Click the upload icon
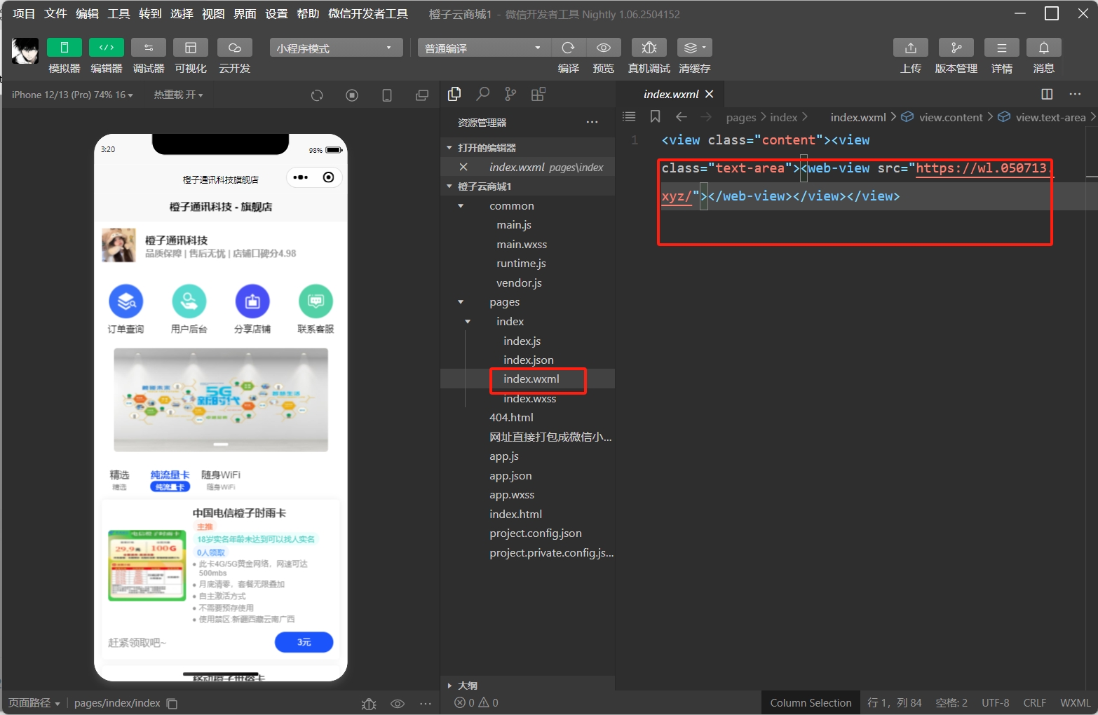This screenshot has height=715, width=1098. (911, 48)
